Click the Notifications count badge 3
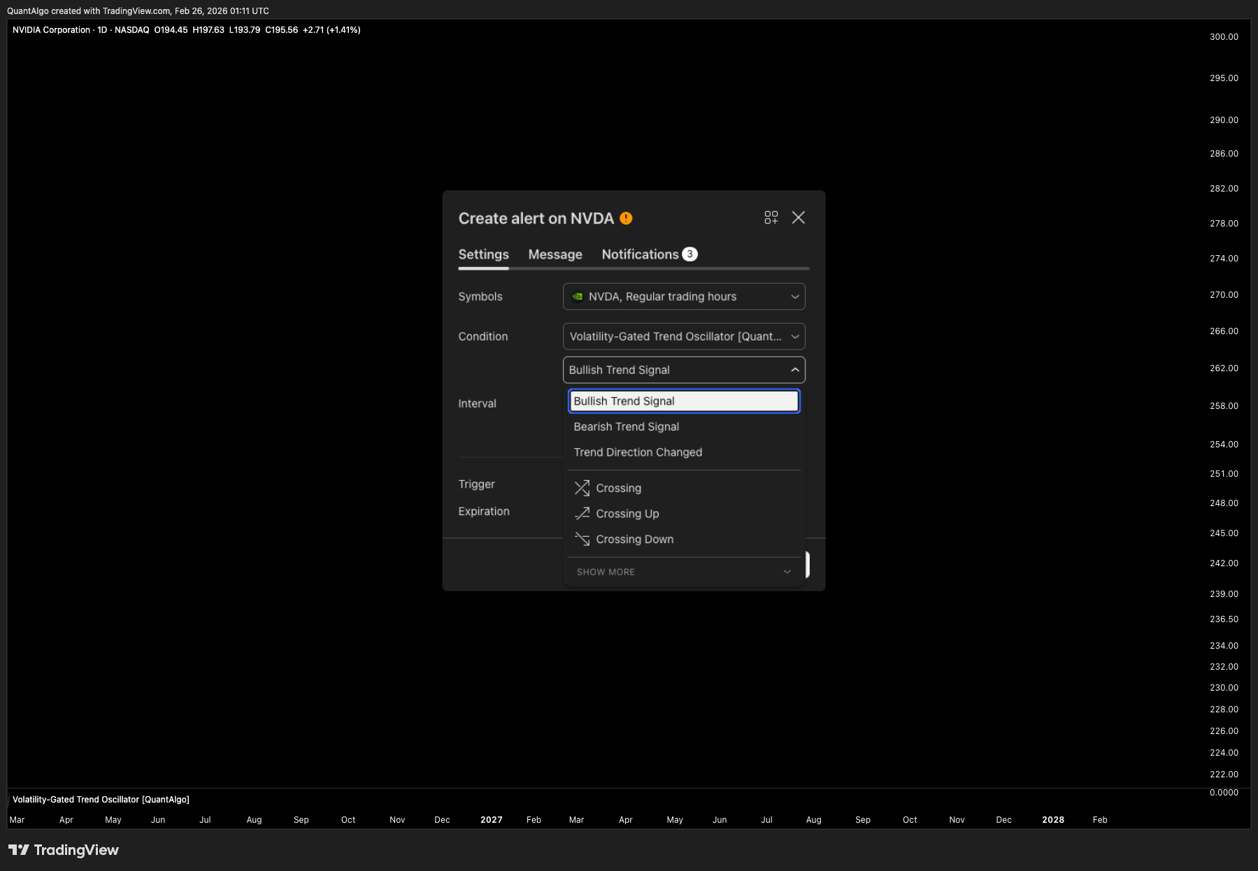Screen dimensions: 1258x871 coord(689,254)
